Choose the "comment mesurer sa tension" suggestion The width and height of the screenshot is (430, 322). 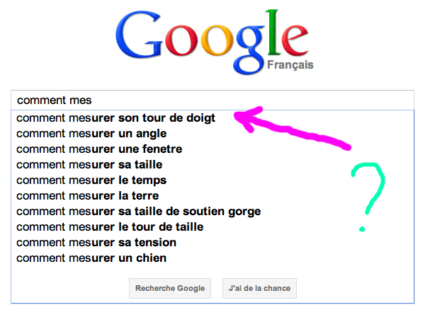click(96, 242)
